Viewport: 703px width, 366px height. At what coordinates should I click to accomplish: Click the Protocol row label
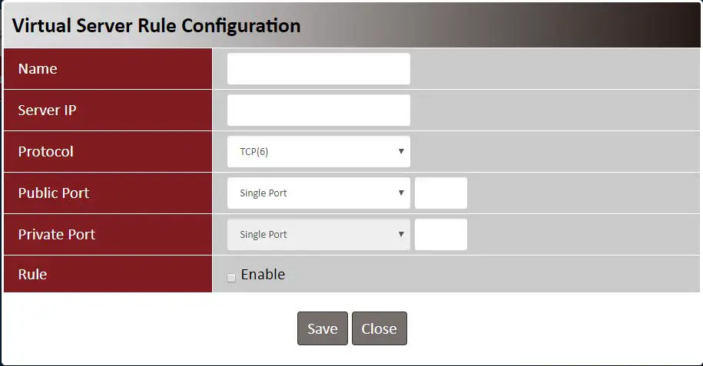coord(46,152)
